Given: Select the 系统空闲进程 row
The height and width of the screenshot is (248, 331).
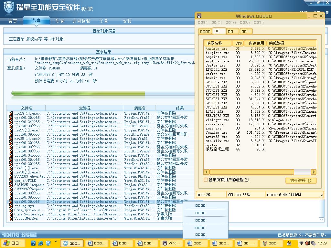Looking at the screenshot, I should pos(260,149).
